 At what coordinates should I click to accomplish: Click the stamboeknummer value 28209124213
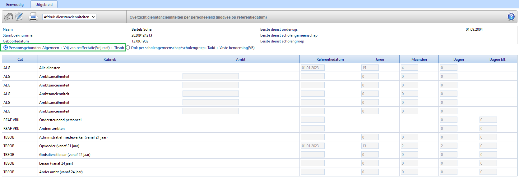142,35
